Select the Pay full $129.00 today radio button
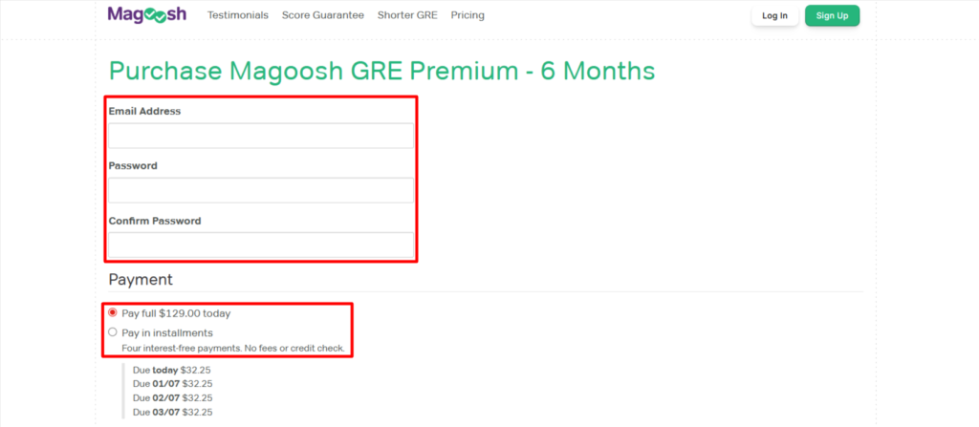 tap(113, 312)
